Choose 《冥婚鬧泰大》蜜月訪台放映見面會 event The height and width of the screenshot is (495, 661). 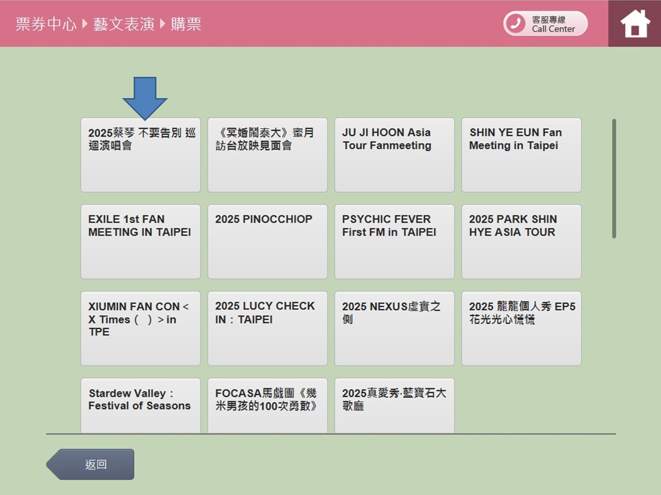point(267,155)
